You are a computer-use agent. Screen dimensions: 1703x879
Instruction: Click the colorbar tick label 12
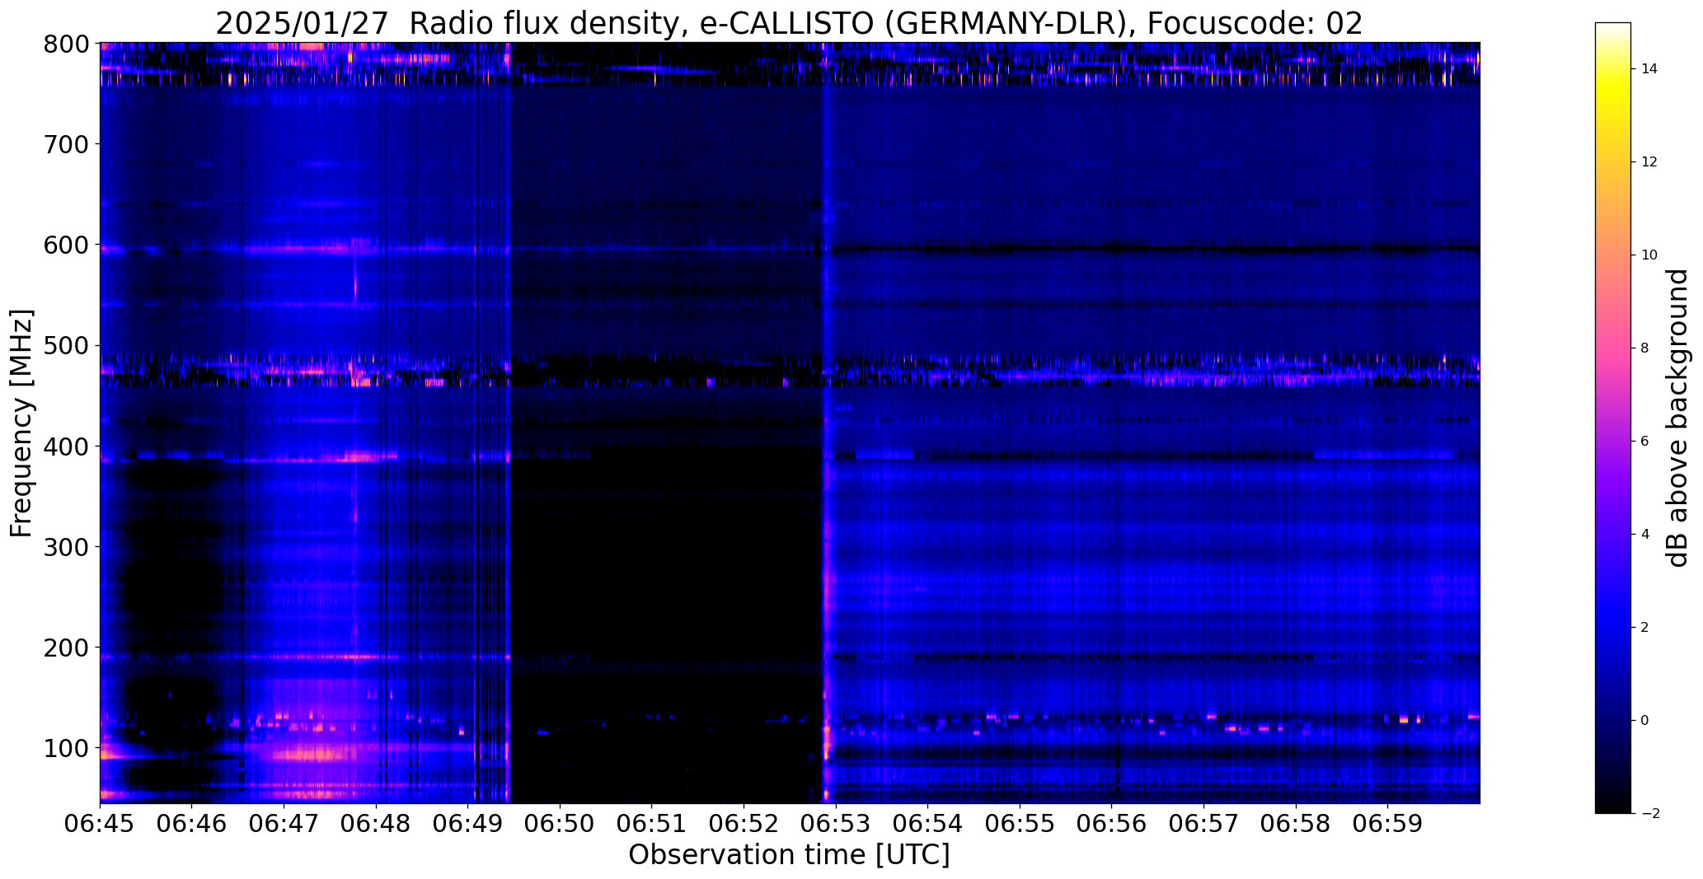tap(1649, 162)
